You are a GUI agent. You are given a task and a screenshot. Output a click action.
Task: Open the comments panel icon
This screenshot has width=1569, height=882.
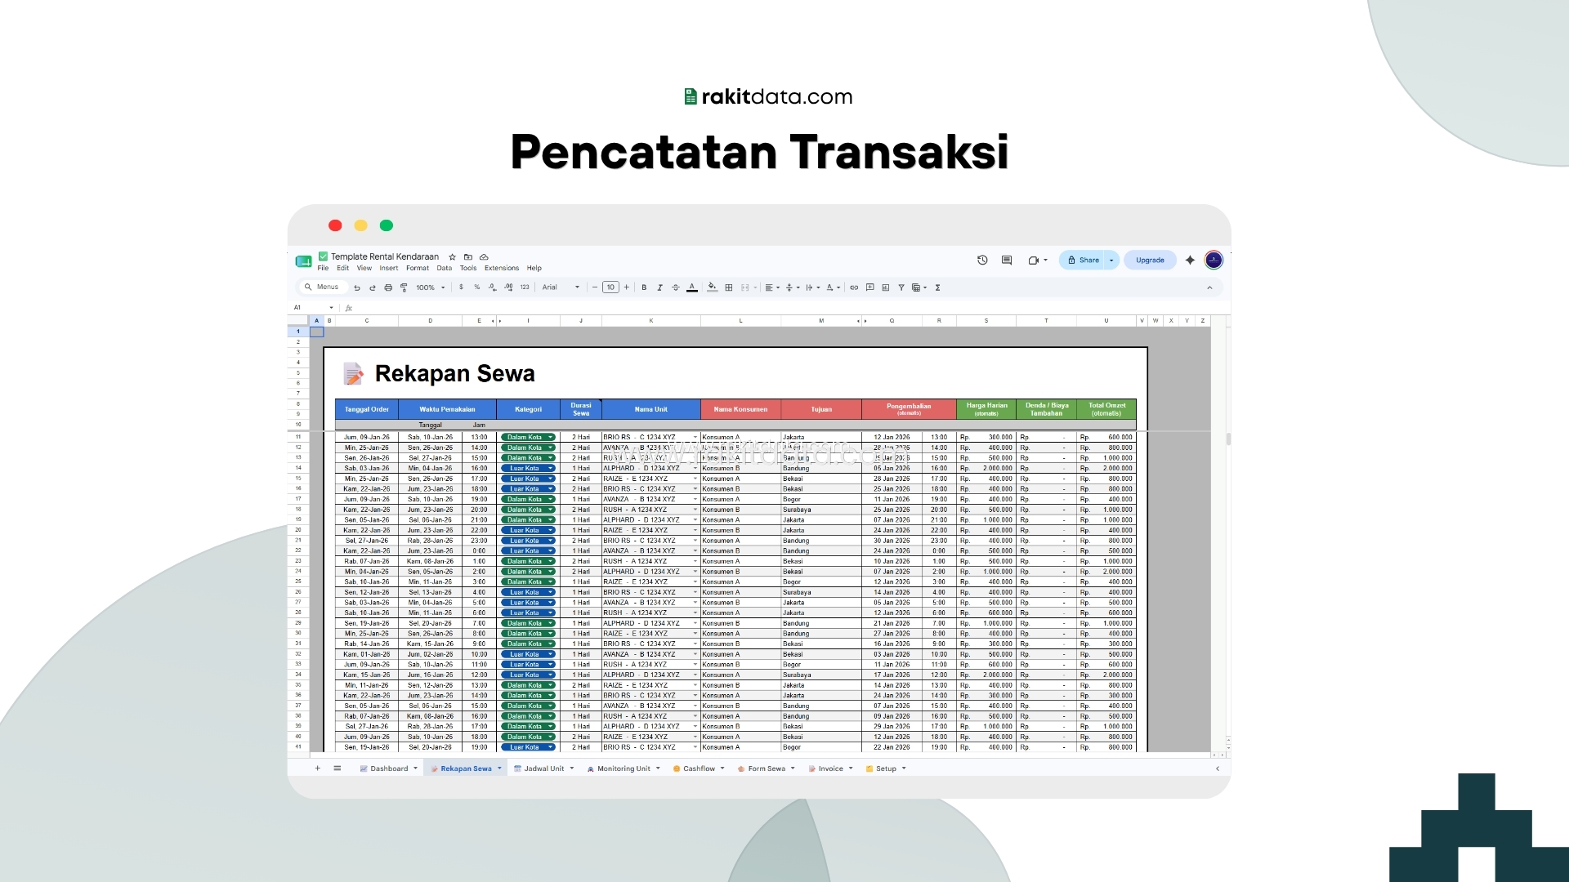[1007, 260]
